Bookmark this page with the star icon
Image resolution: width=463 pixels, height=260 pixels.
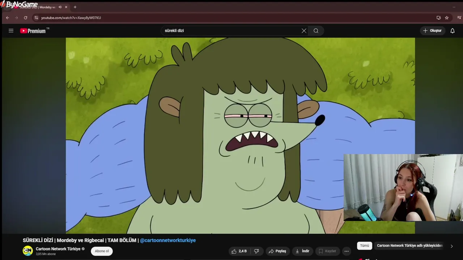point(447,18)
